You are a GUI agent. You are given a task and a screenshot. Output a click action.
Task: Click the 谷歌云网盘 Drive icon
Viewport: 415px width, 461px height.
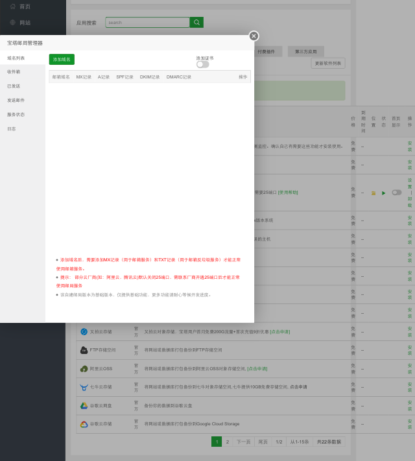point(84,406)
